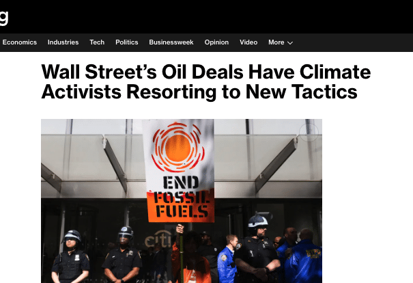Switch to the Video section
Image resolution: width=413 pixels, height=283 pixels.
[248, 42]
